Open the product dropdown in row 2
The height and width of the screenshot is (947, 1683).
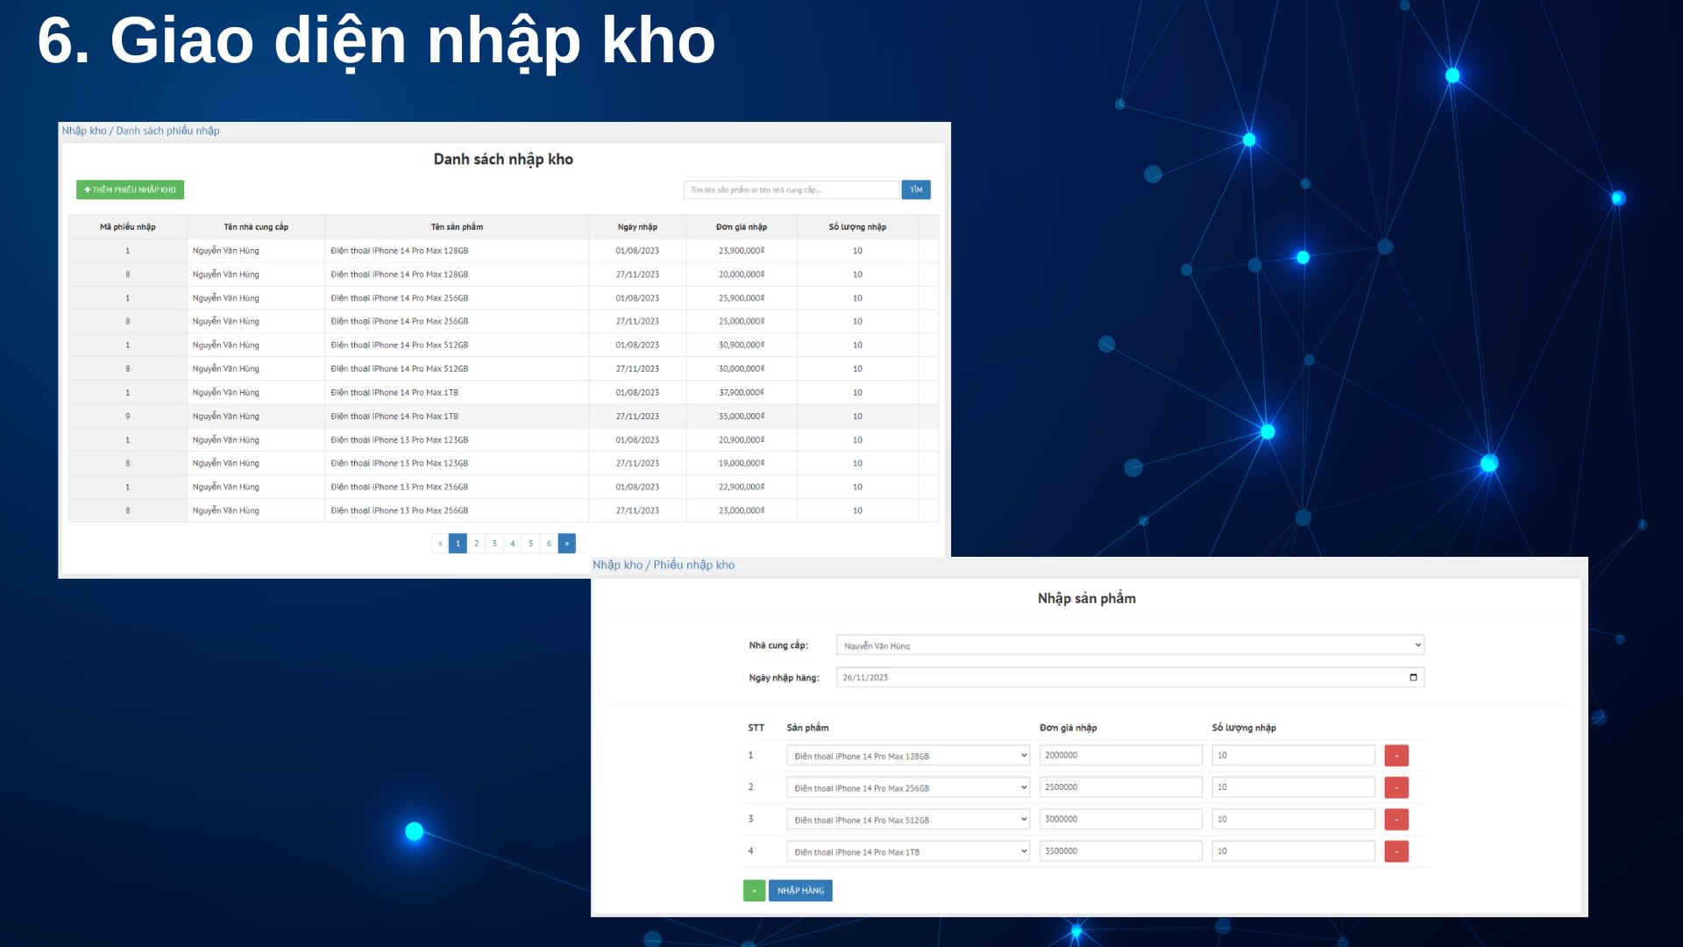907,787
